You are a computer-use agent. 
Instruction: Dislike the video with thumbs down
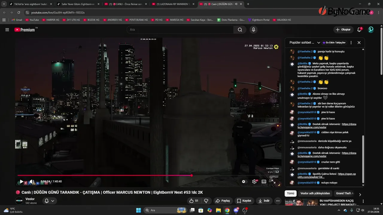point(206,201)
